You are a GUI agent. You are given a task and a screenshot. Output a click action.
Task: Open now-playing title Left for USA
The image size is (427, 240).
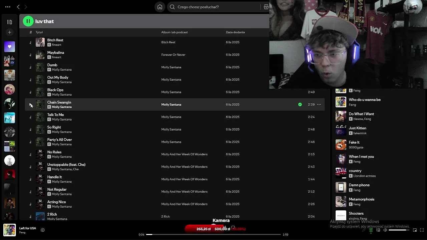point(28,228)
